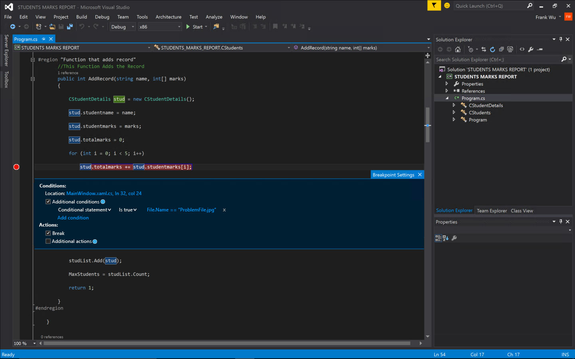Expand the CStudentDetails tree node
This screenshot has width=575, height=359.
[x=454, y=105]
